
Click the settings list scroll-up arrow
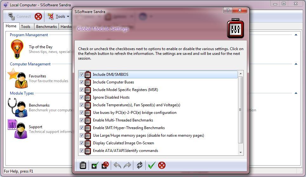pos(241,74)
